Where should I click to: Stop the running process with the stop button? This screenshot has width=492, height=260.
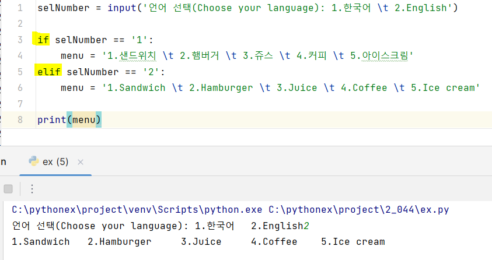(8, 189)
